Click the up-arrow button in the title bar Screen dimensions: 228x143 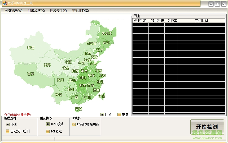tap(217, 4)
